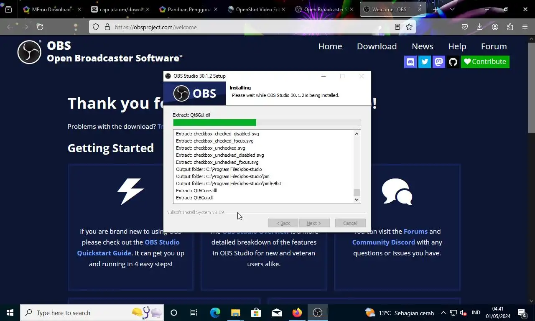The image size is (535, 321).
Task: Open a new browser tab
Action: [x=436, y=9]
